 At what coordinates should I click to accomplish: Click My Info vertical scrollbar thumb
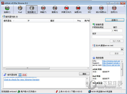pyautogui.click(x=122, y=69)
